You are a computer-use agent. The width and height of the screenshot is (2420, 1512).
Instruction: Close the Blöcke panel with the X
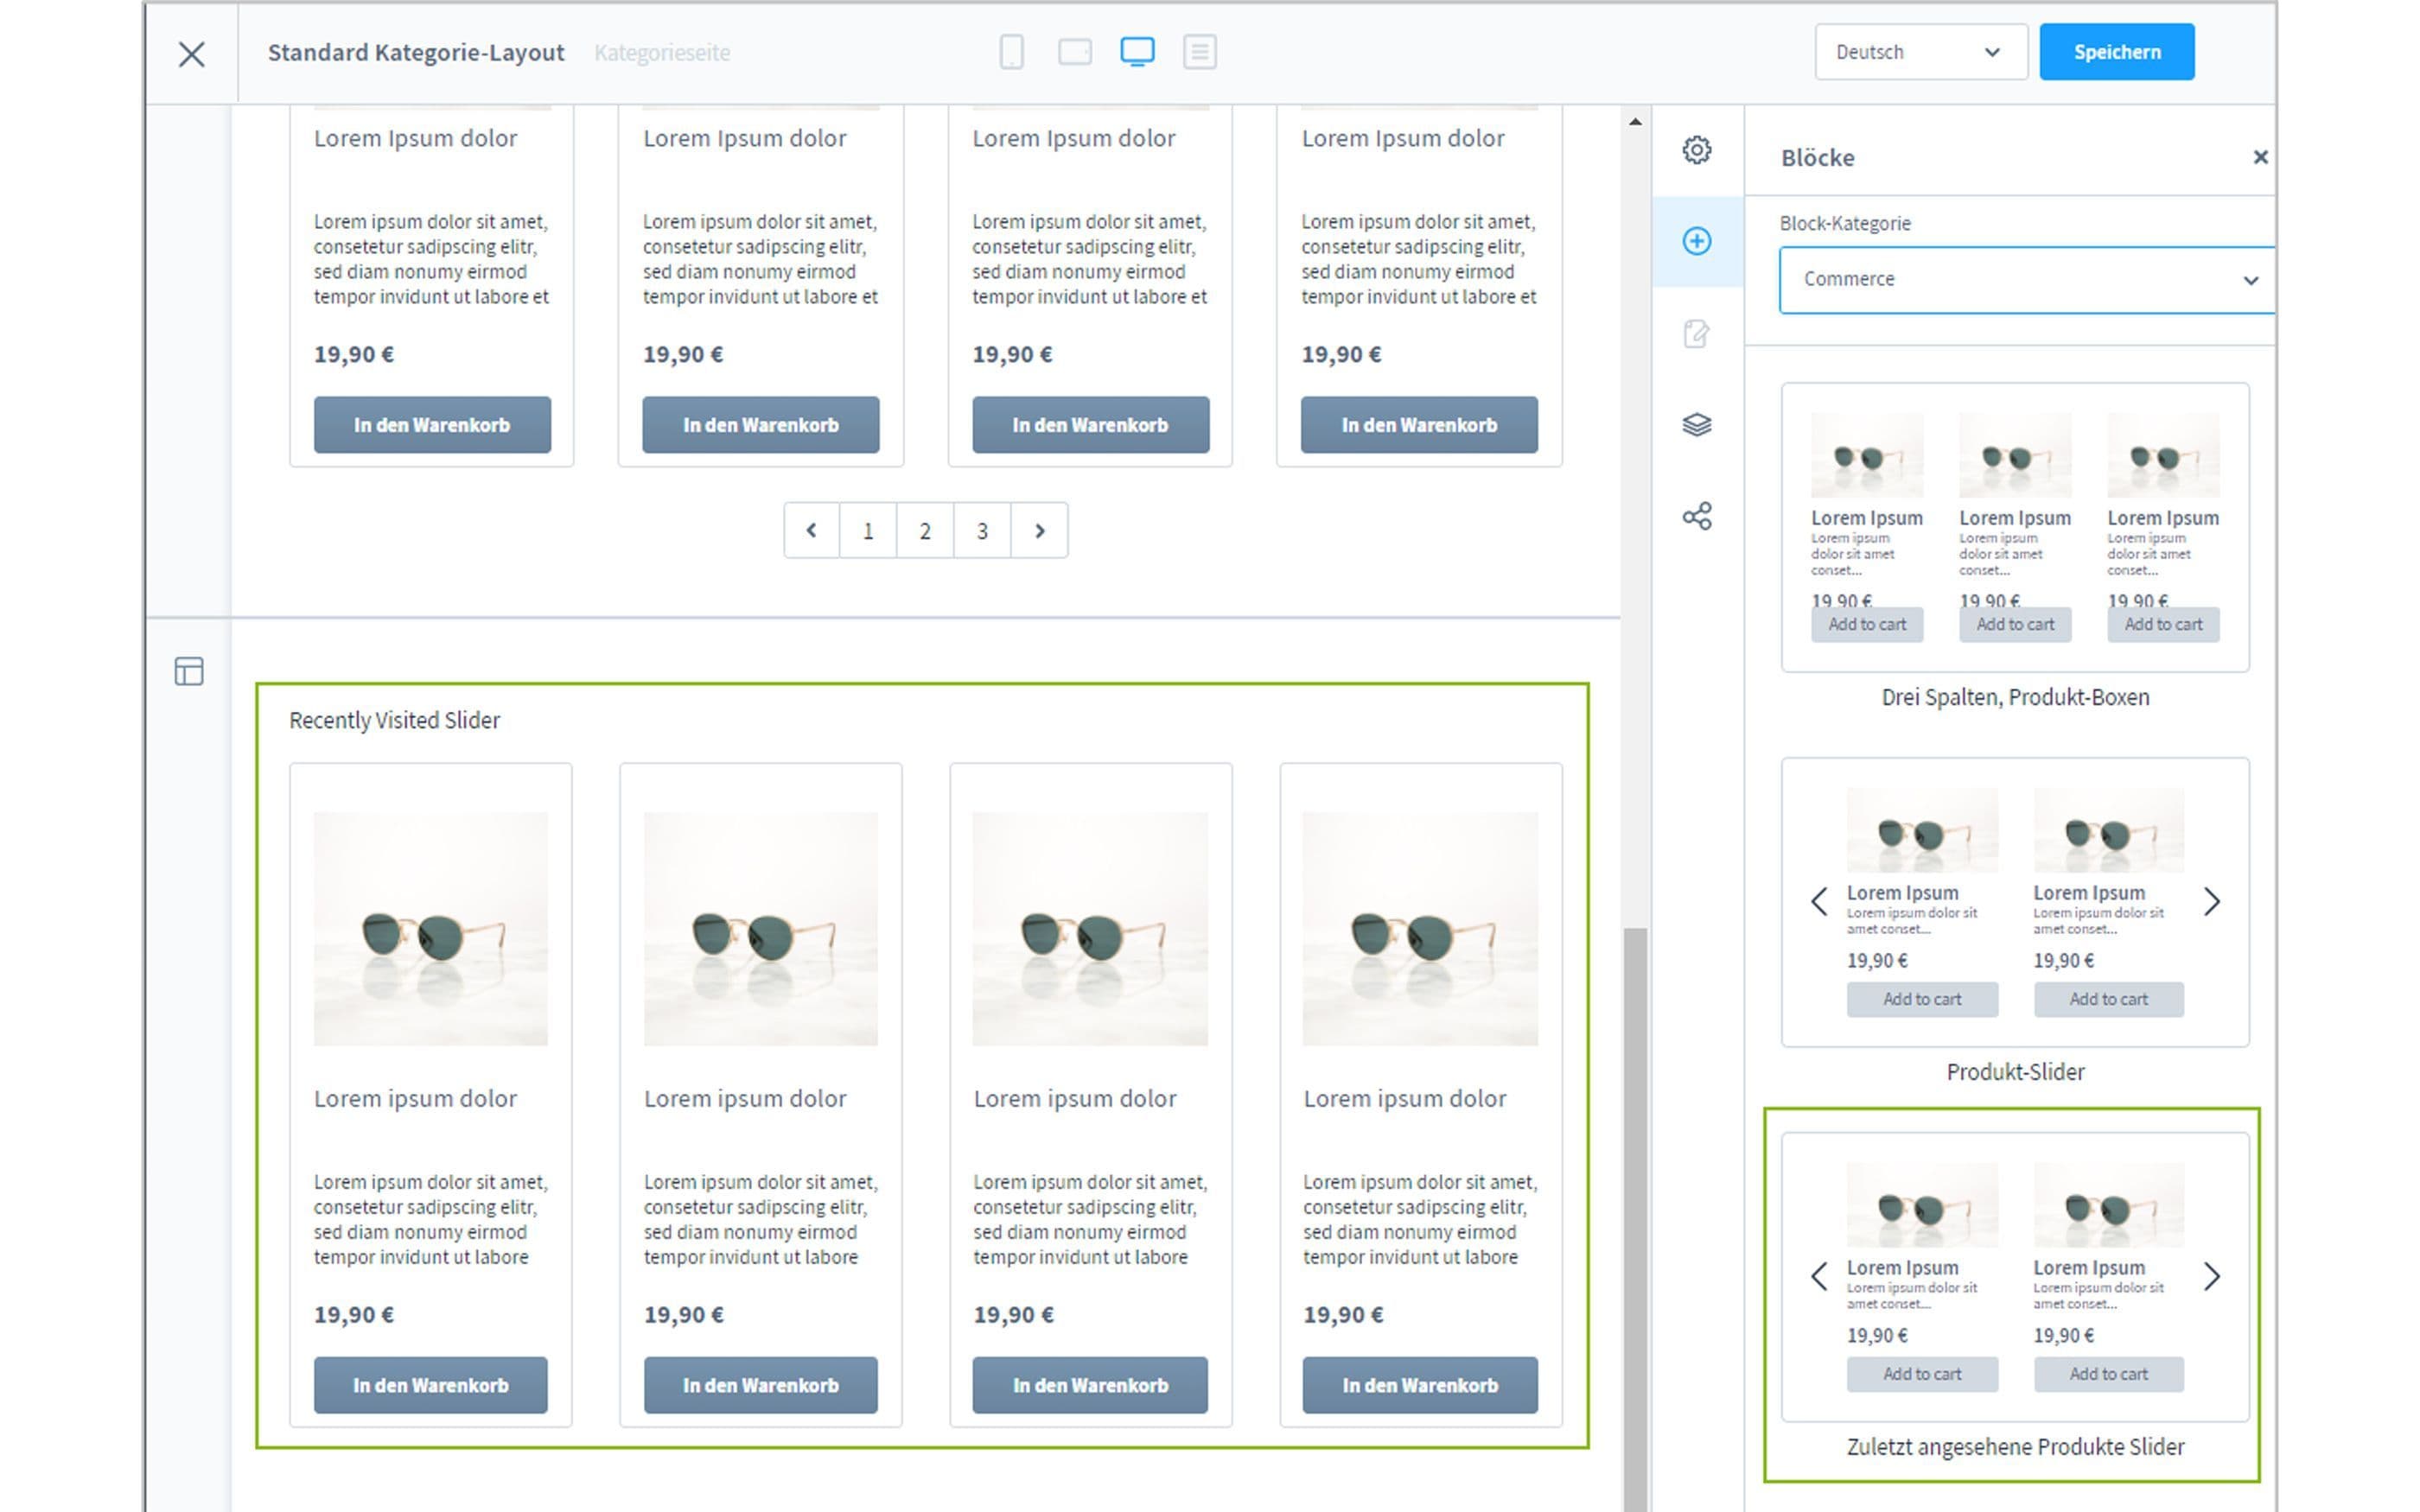[2260, 157]
